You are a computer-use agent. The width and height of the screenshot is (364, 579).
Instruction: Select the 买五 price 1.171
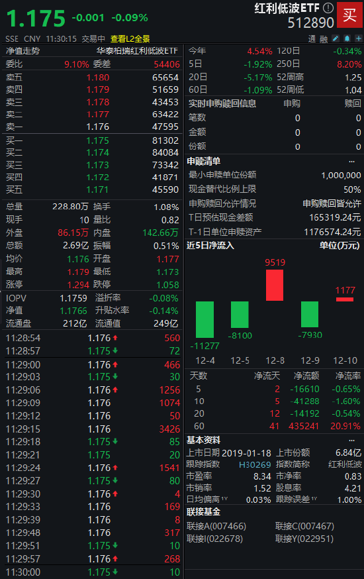coord(98,190)
